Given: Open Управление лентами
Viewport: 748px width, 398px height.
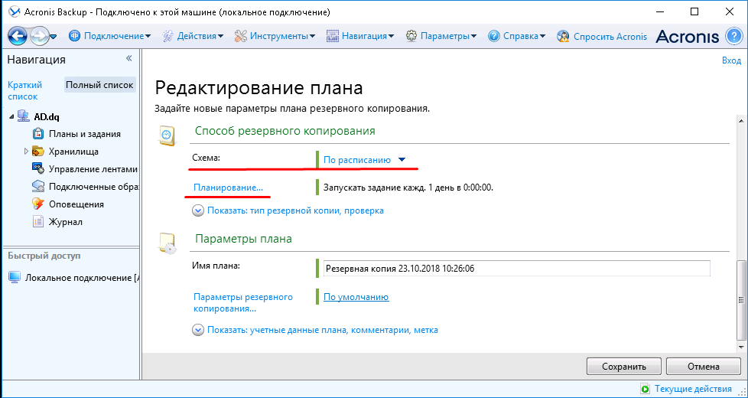Looking at the screenshot, I should 93,169.
